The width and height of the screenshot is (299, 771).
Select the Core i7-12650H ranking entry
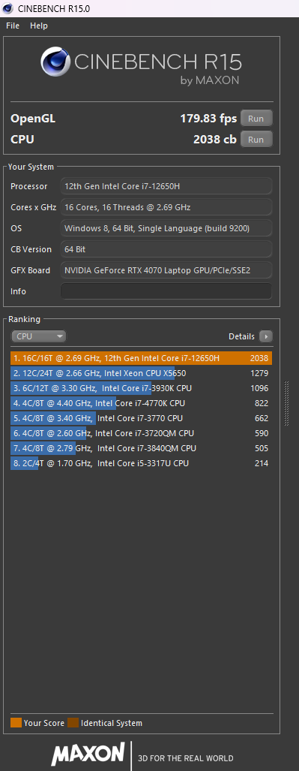(141, 358)
